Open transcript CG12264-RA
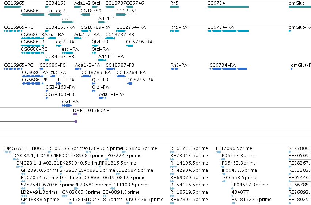Screen dimensions: 311x205 (x=131, y=27)
